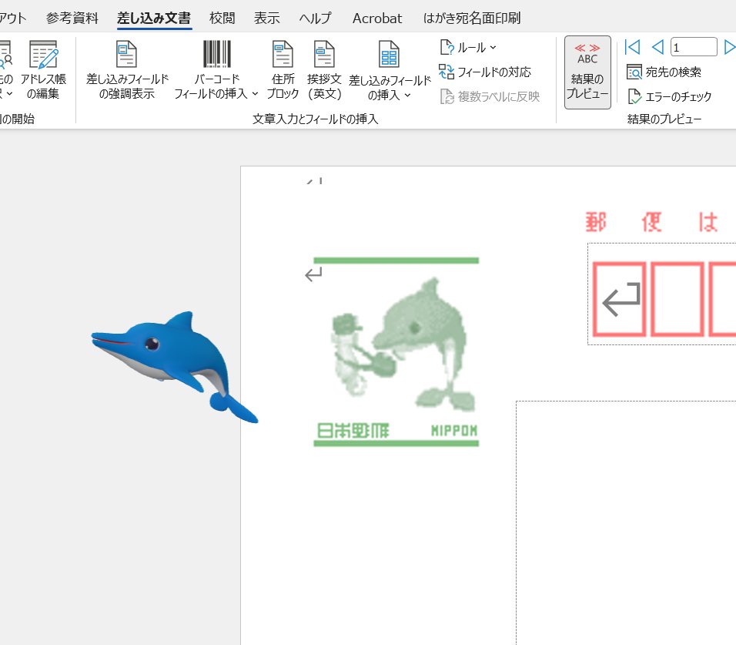This screenshot has height=645, width=736.
Task: Insert 挨拶文 (英文) greeting line
Action: tap(324, 69)
